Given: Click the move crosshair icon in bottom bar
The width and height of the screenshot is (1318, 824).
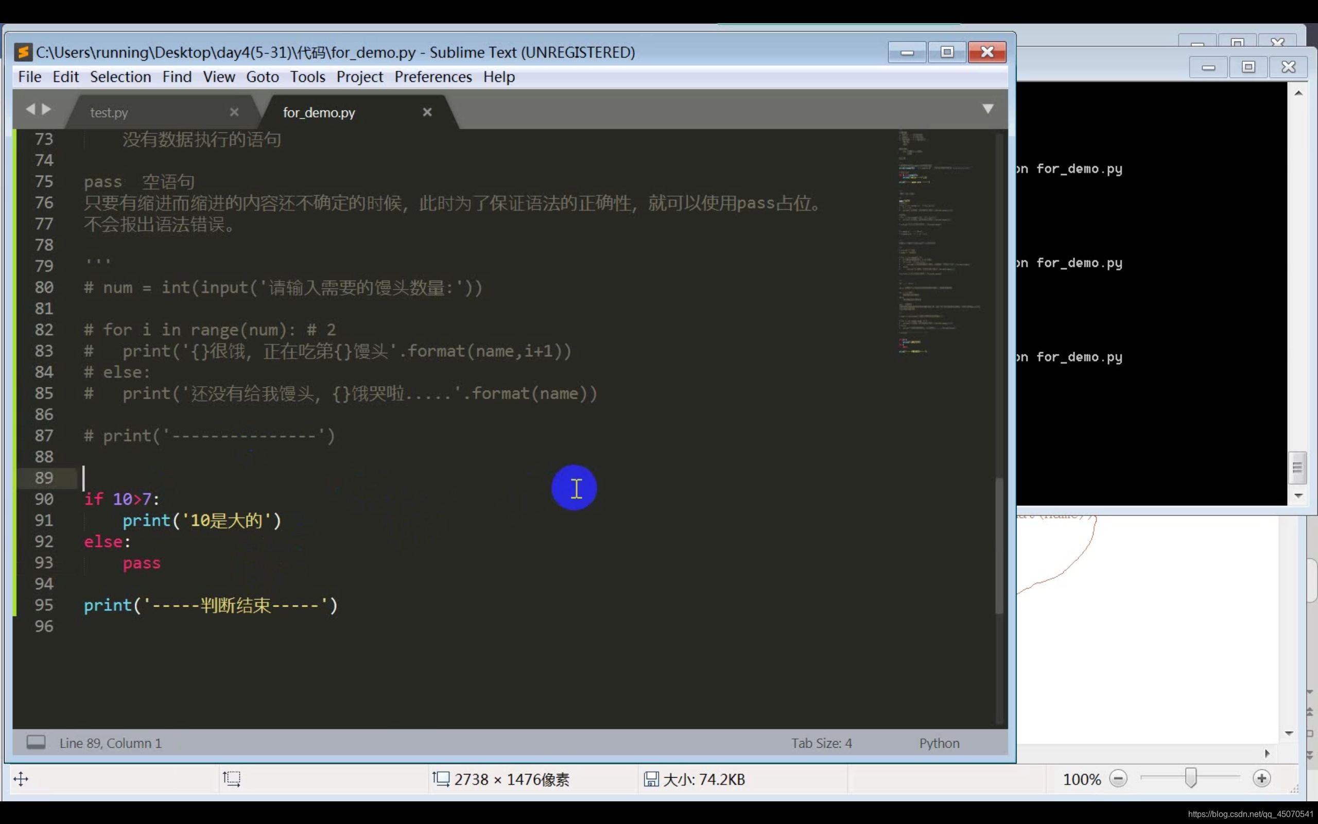Looking at the screenshot, I should pyautogui.click(x=21, y=778).
